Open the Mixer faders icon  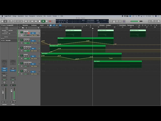[18, 21]
